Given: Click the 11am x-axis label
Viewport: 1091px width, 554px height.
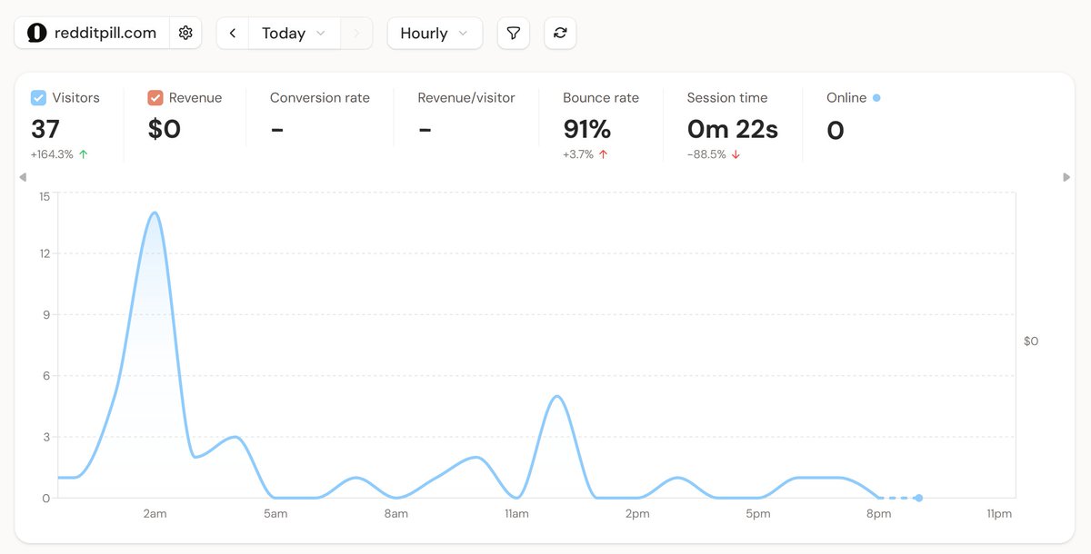Looking at the screenshot, I should pos(516,514).
